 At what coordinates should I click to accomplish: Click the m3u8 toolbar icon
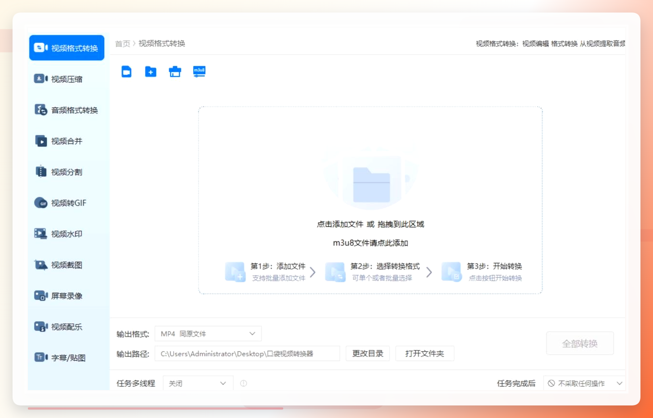point(199,72)
